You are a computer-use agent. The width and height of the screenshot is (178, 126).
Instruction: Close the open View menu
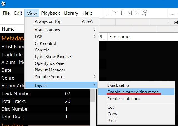[32, 13]
